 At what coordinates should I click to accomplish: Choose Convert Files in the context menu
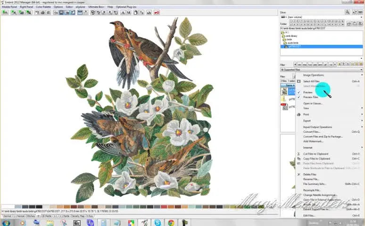[x=311, y=132]
